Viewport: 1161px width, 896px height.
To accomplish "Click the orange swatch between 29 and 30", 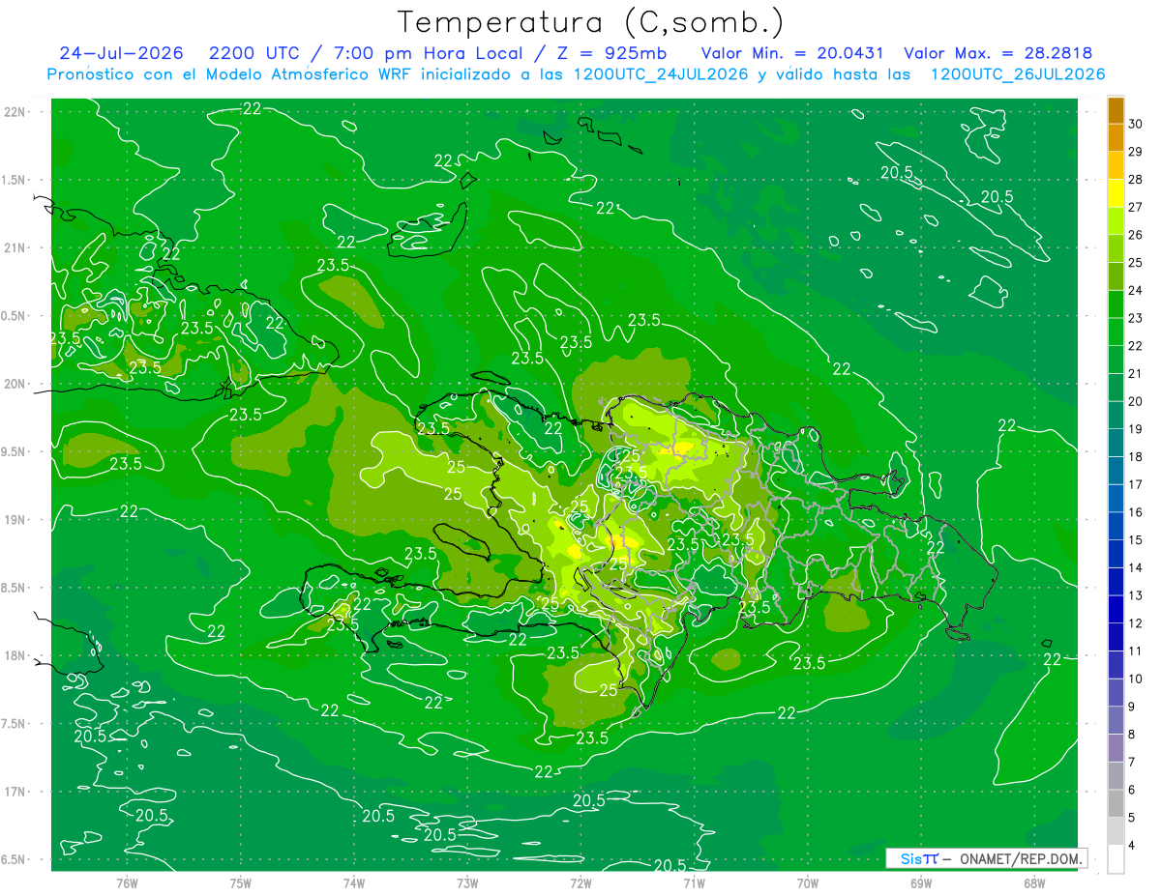I will [1116, 138].
